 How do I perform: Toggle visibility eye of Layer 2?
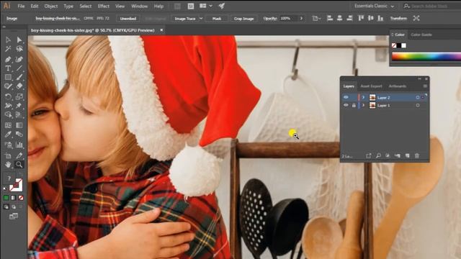(x=346, y=98)
